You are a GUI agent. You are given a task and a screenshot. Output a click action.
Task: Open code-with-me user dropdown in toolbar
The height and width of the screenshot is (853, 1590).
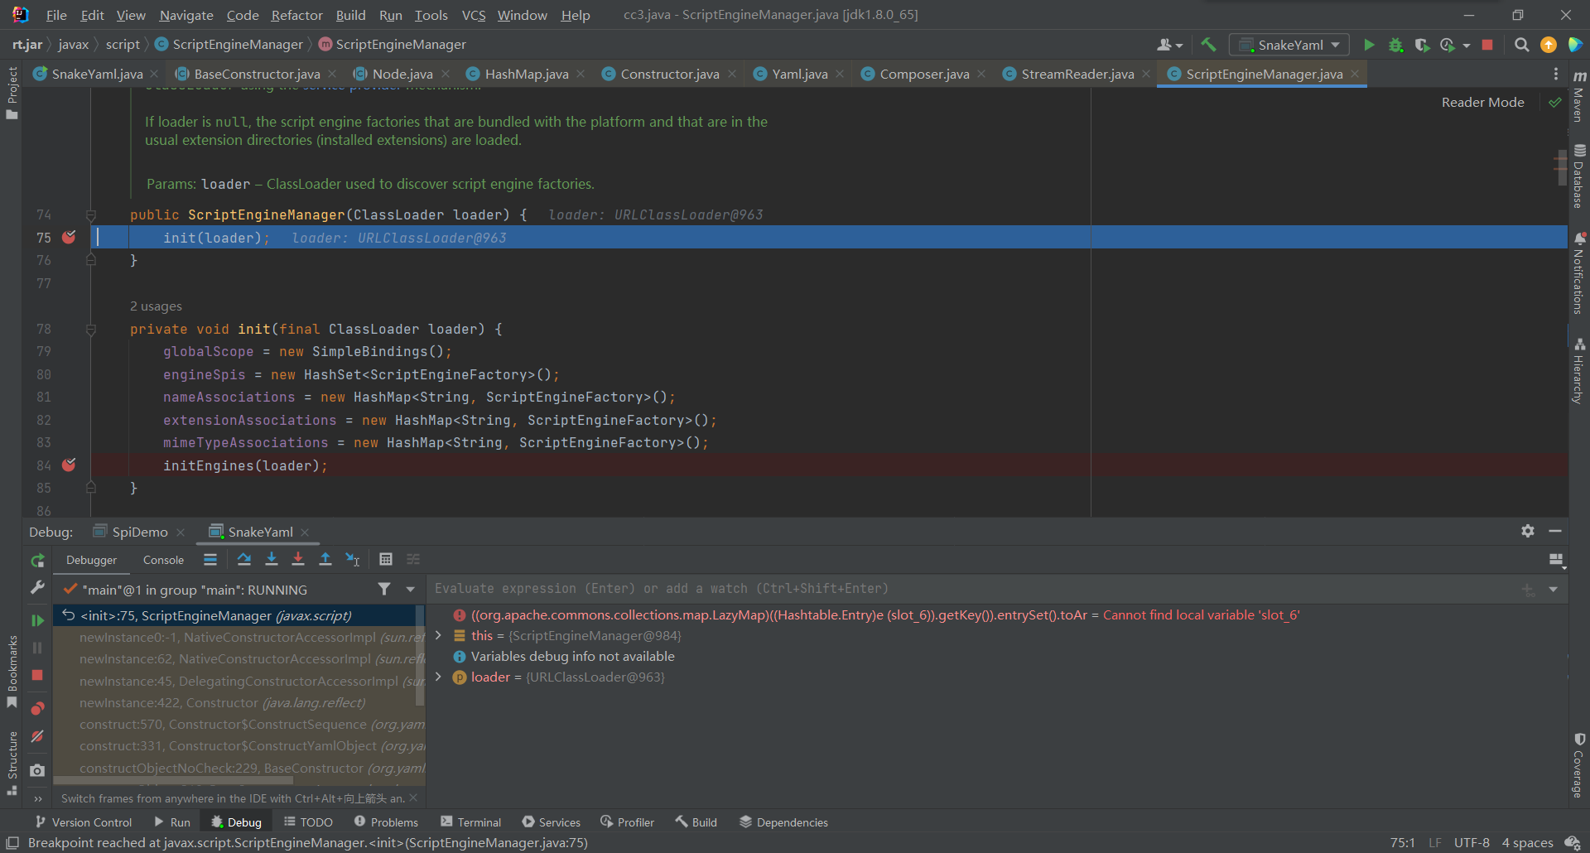coord(1169,45)
